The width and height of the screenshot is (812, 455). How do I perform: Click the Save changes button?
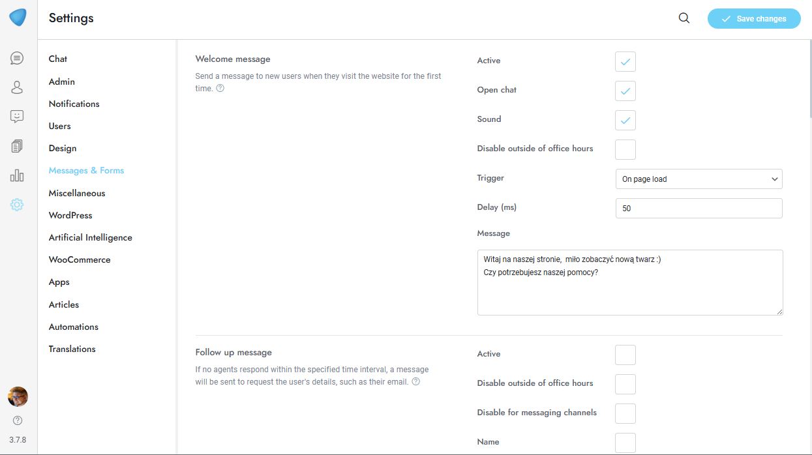click(753, 19)
